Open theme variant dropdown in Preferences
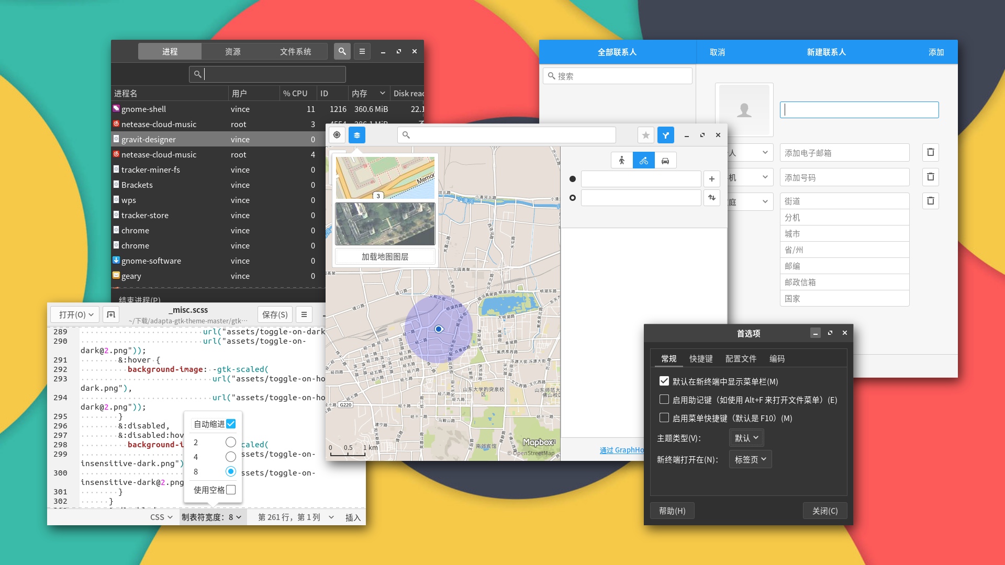 pyautogui.click(x=746, y=438)
